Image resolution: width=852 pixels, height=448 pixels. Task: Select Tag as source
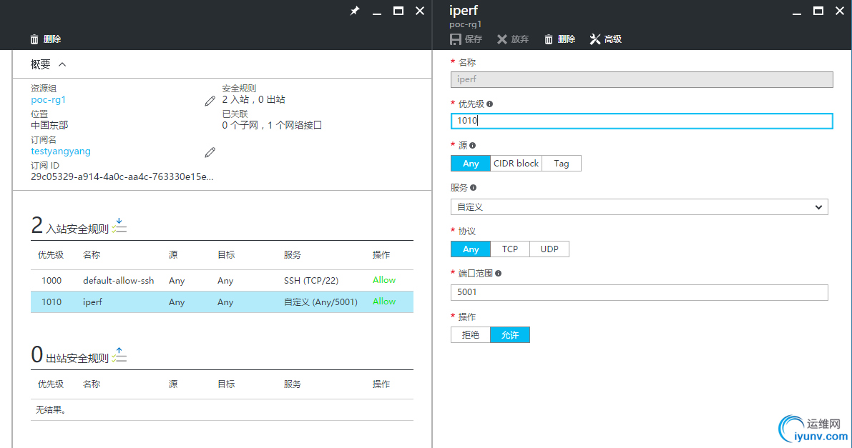562,164
